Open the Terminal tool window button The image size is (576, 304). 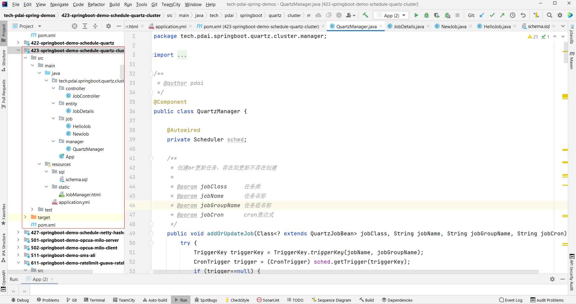point(95,300)
